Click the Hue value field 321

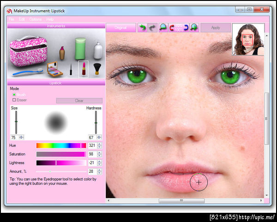[93, 146]
